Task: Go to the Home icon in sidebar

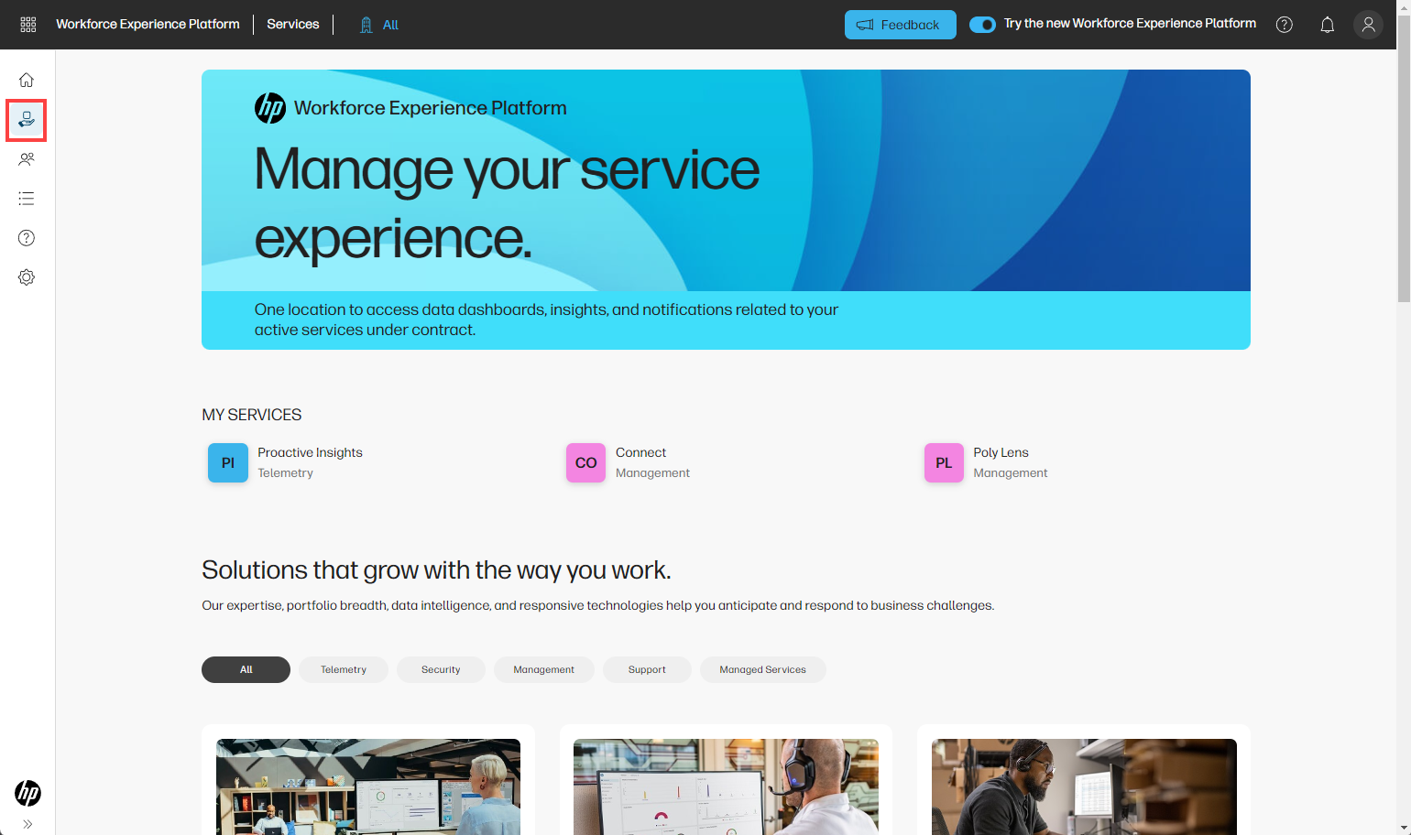Action: tap(27, 80)
